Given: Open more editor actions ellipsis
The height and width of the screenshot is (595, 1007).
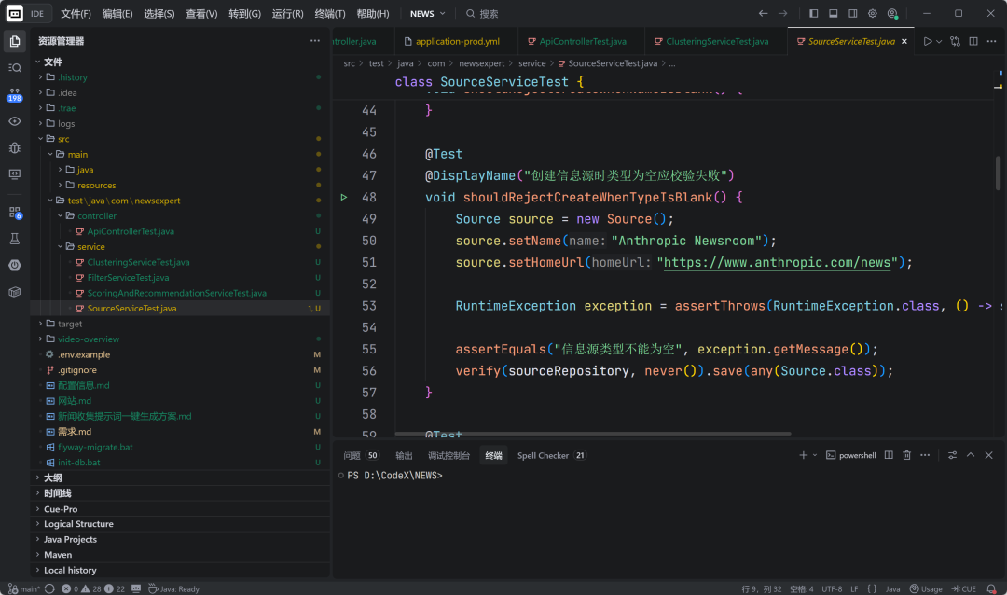Looking at the screenshot, I should point(991,41).
